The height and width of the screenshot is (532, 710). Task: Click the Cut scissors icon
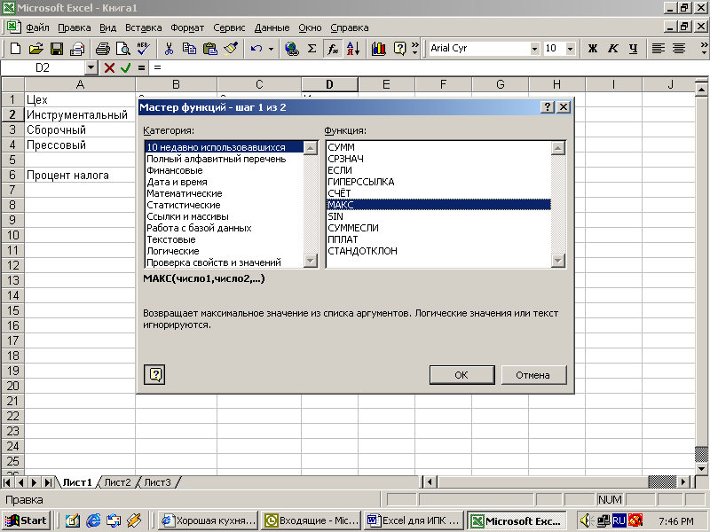pyautogui.click(x=169, y=49)
